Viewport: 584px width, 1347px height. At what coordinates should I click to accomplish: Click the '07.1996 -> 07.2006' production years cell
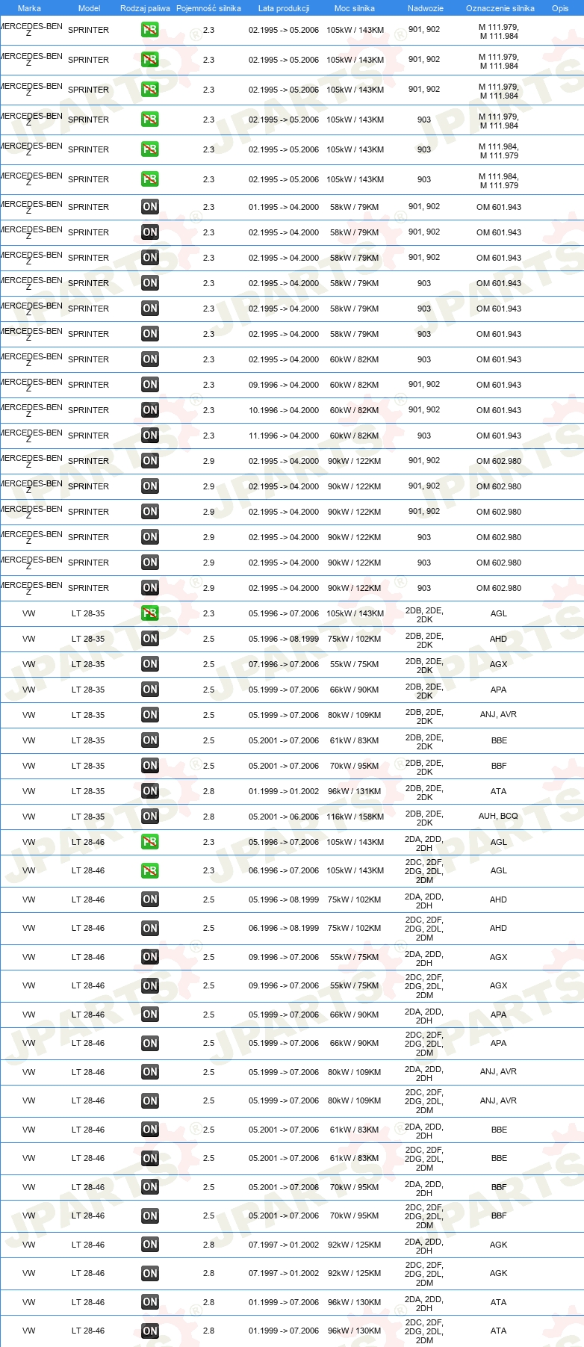pyautogui.click(x=284, y=664)
